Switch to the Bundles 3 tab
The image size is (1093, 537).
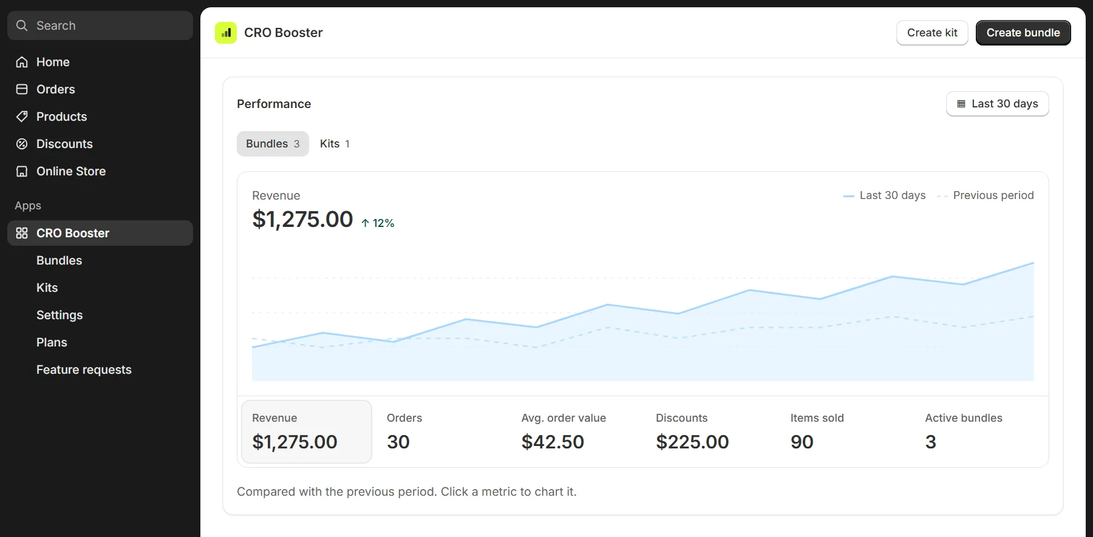(273, 144)
